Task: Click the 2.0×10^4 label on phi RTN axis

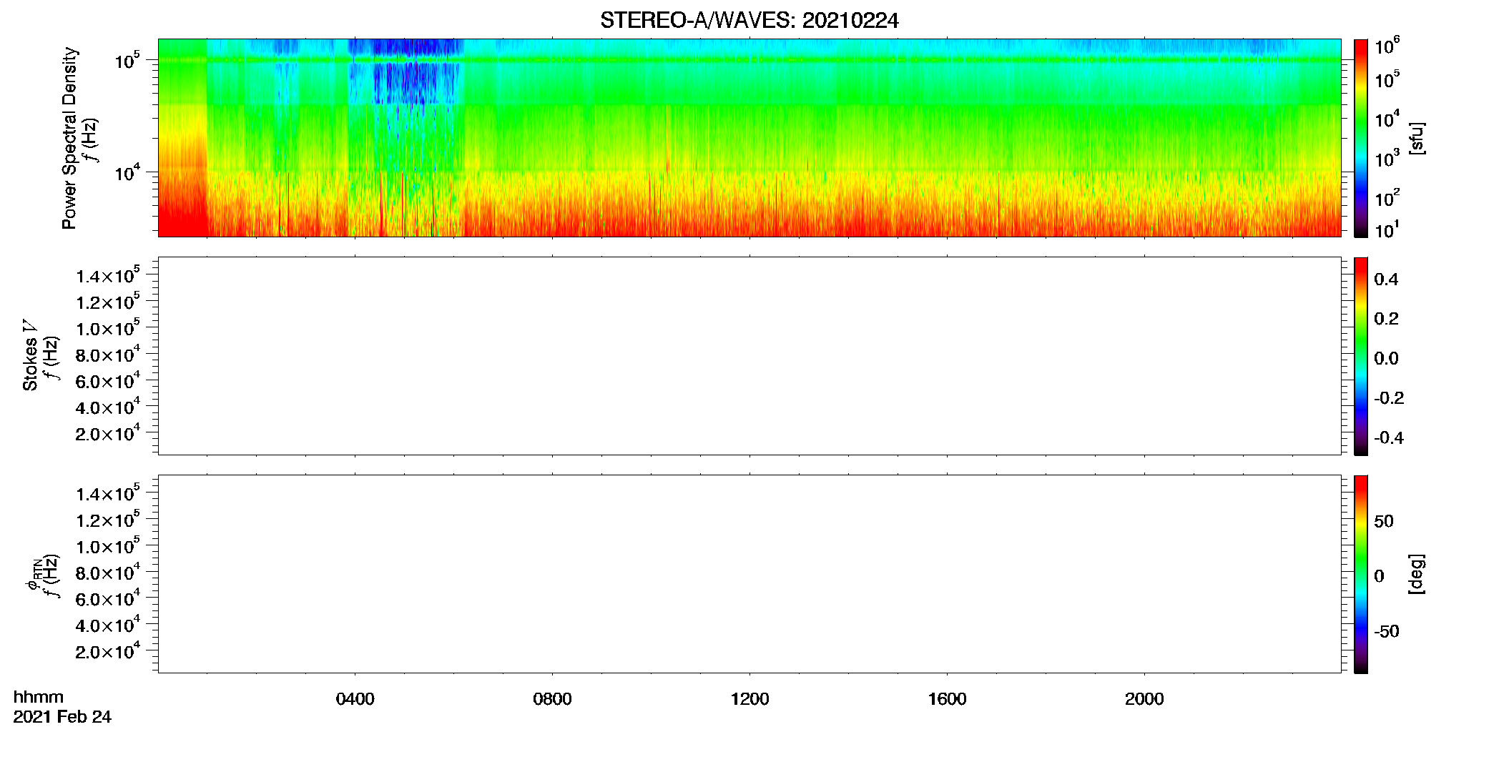Action: (x=108, y=650)
